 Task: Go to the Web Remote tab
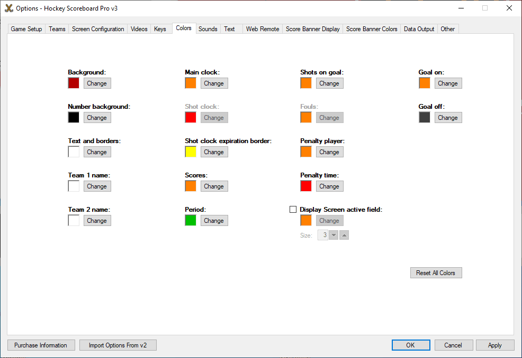point(263,29)
